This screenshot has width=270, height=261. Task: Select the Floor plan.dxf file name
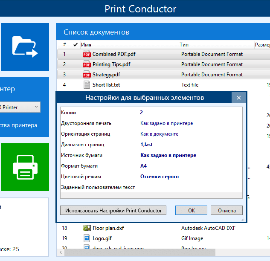click(108, 228)
